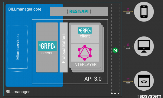Viewport: 163px width, 98px height.
Task: Click the small GraphQL icon above phone arrow
Action: tap(128, 9)
